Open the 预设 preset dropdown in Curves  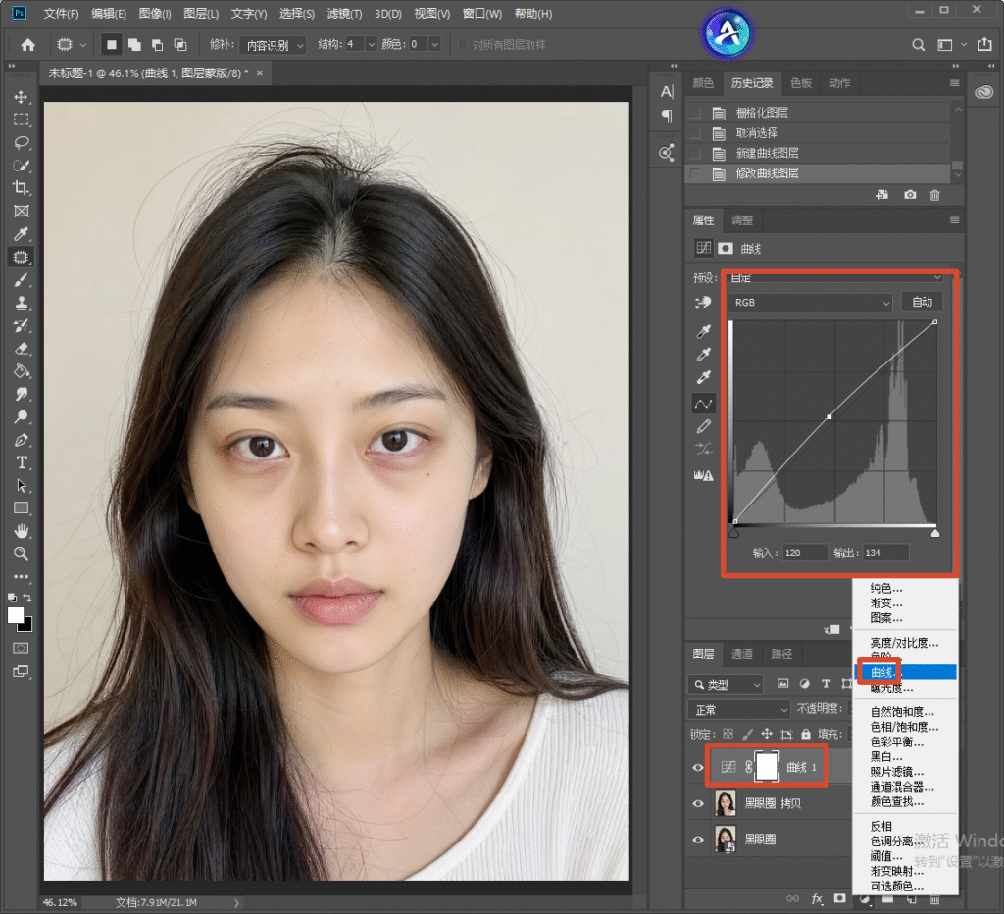click(x=835, y=277)
